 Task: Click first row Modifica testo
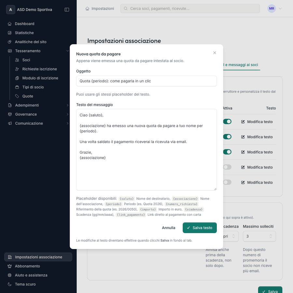(257, 122)
